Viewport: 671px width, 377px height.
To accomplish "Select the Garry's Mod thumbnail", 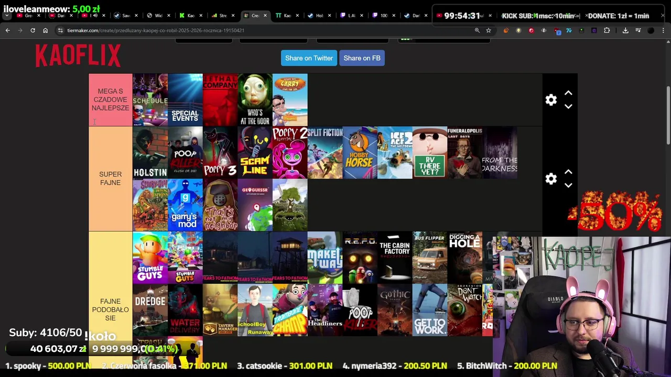I will pyautogui.click(x=185, y=205).
